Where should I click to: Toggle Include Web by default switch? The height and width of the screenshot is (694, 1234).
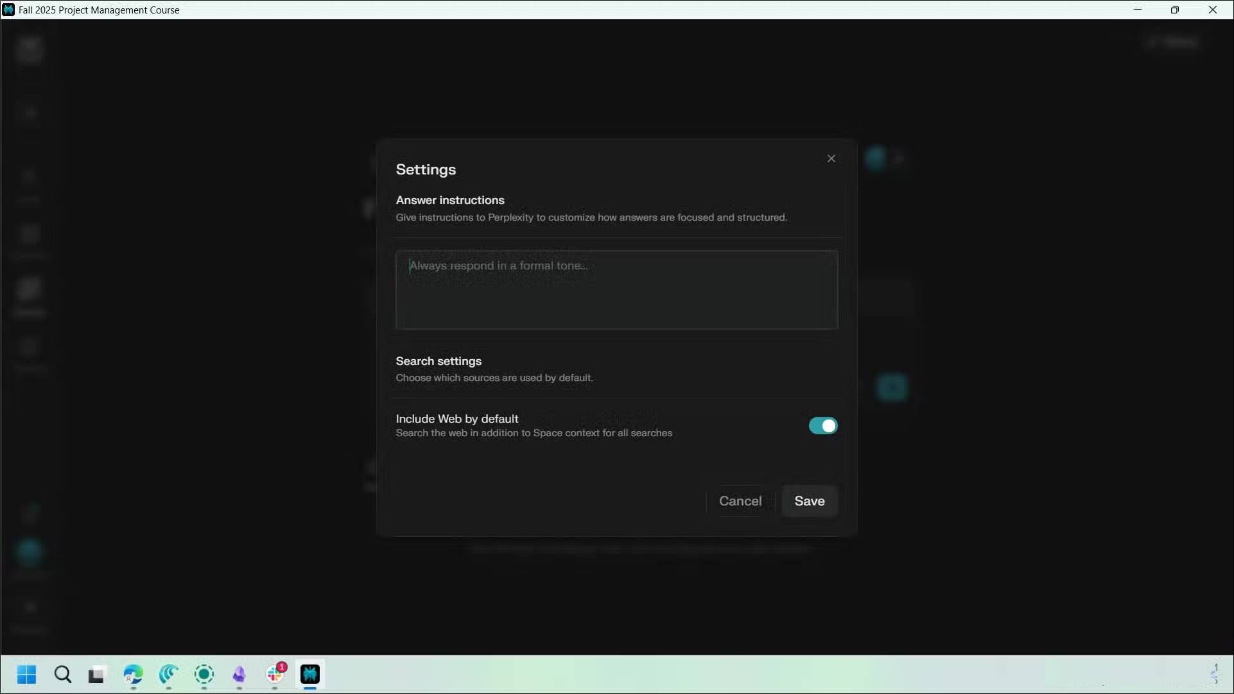click(822, 426)
